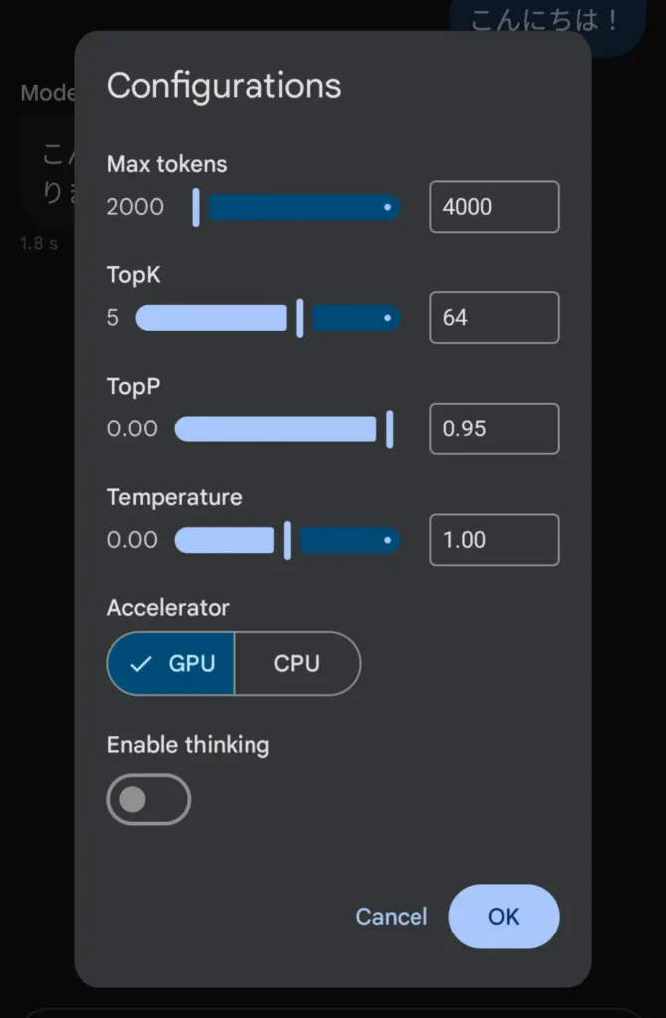Click the Max tokens value field showing 4000

click(x=494, y=207)
